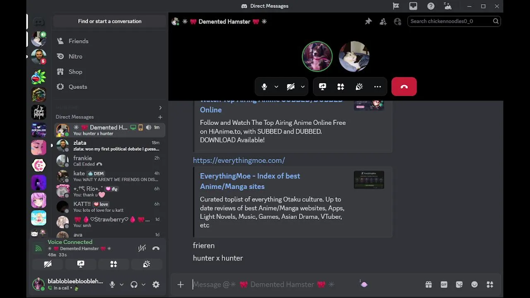Toggle noise suppression in voice panel

(x=142, y=248)
